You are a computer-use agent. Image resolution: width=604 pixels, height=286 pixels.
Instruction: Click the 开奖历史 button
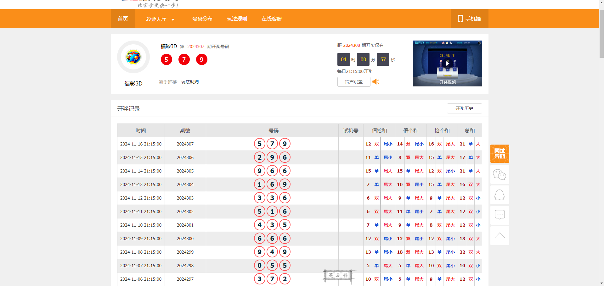tap(464, 108)
